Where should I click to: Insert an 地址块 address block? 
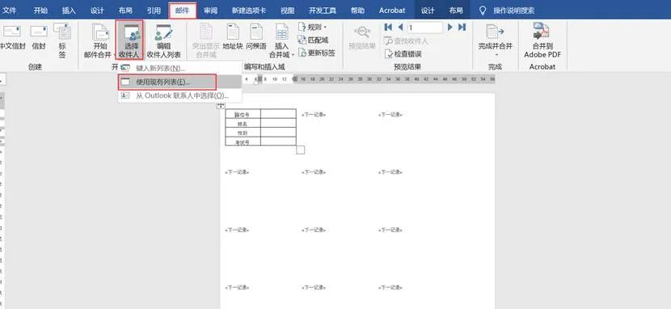click(233, 38)
